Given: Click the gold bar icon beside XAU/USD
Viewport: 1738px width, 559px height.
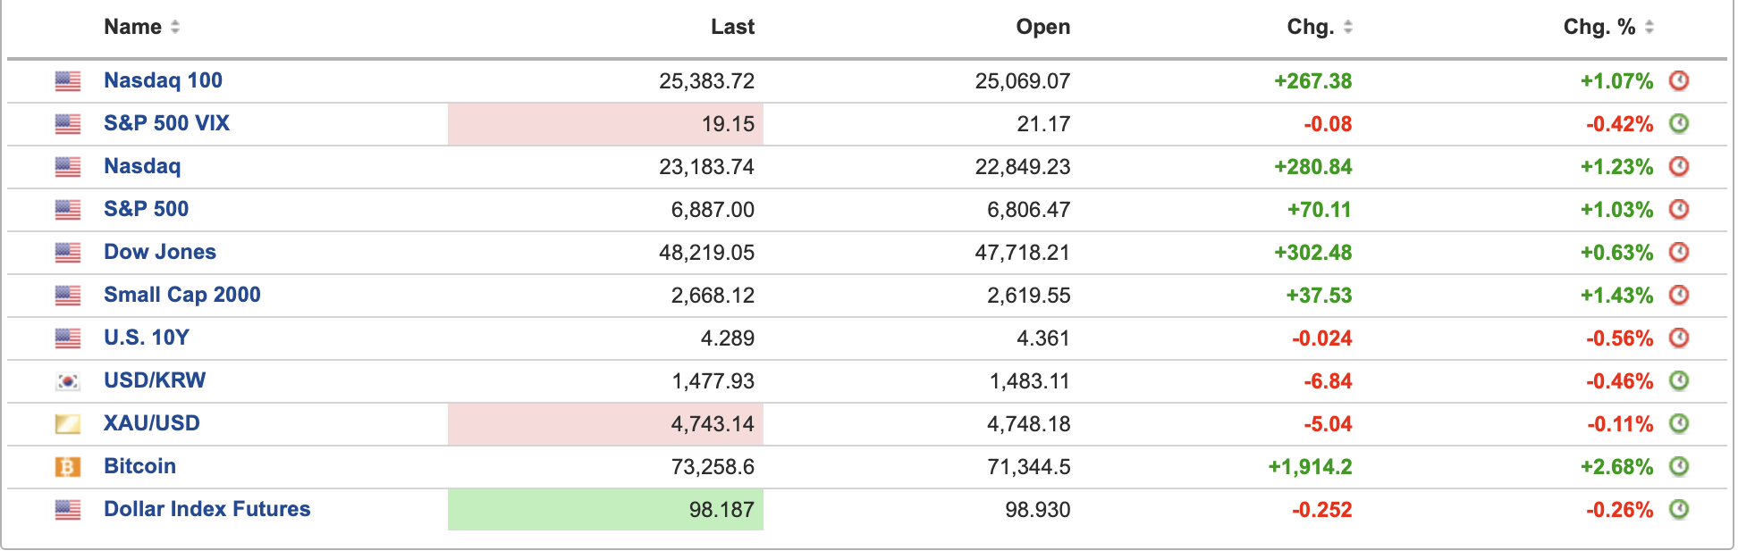Looking at the screenshot, I should (x=68, y=424).
